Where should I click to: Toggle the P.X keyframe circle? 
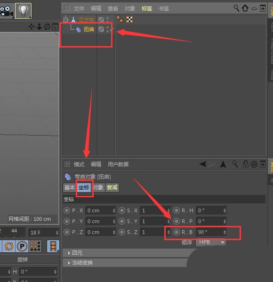click(x=67, y=210)
